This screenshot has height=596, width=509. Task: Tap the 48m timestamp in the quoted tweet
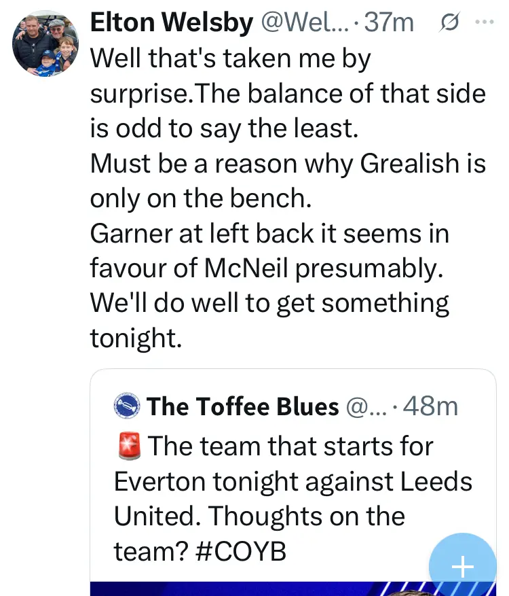click(430, 406)
